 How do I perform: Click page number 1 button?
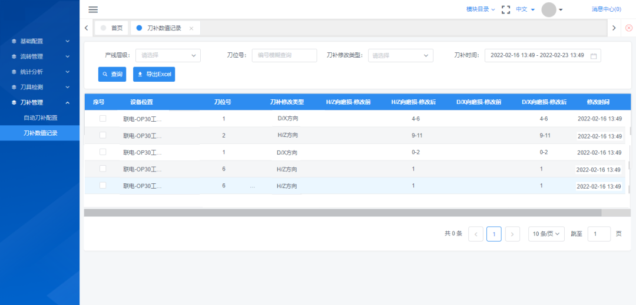(494, 234)
